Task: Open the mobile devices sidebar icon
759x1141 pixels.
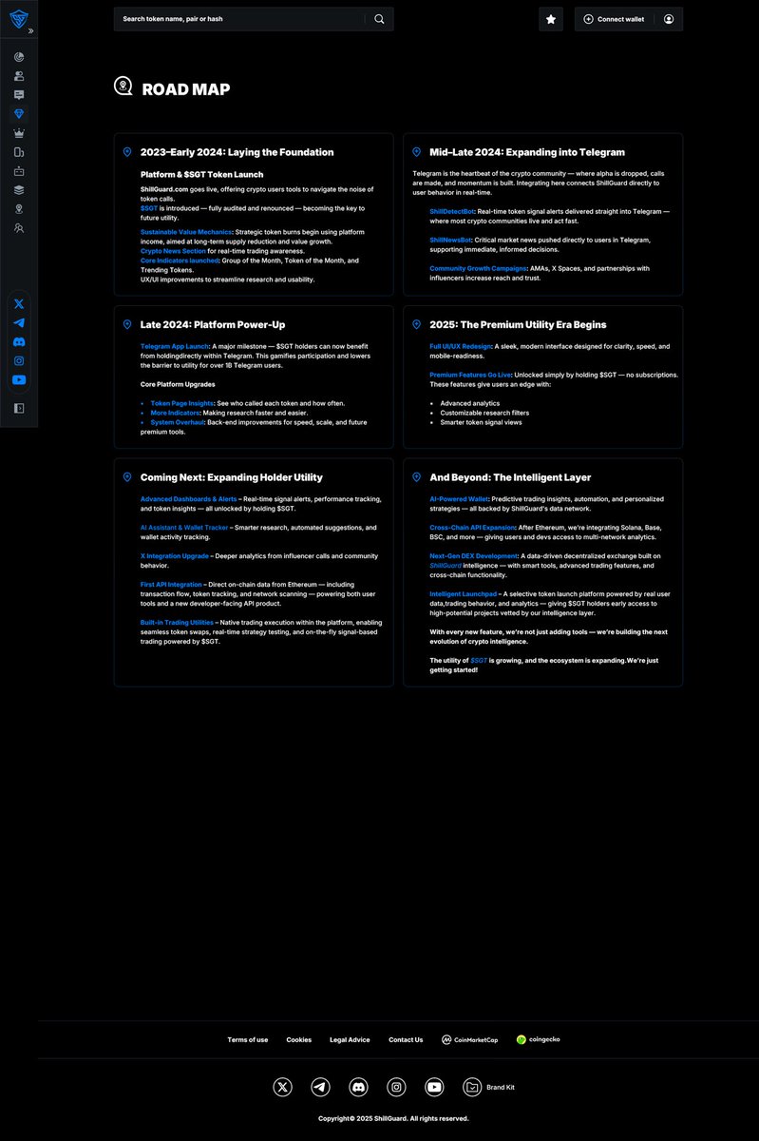Action: [x=19, y=152]
